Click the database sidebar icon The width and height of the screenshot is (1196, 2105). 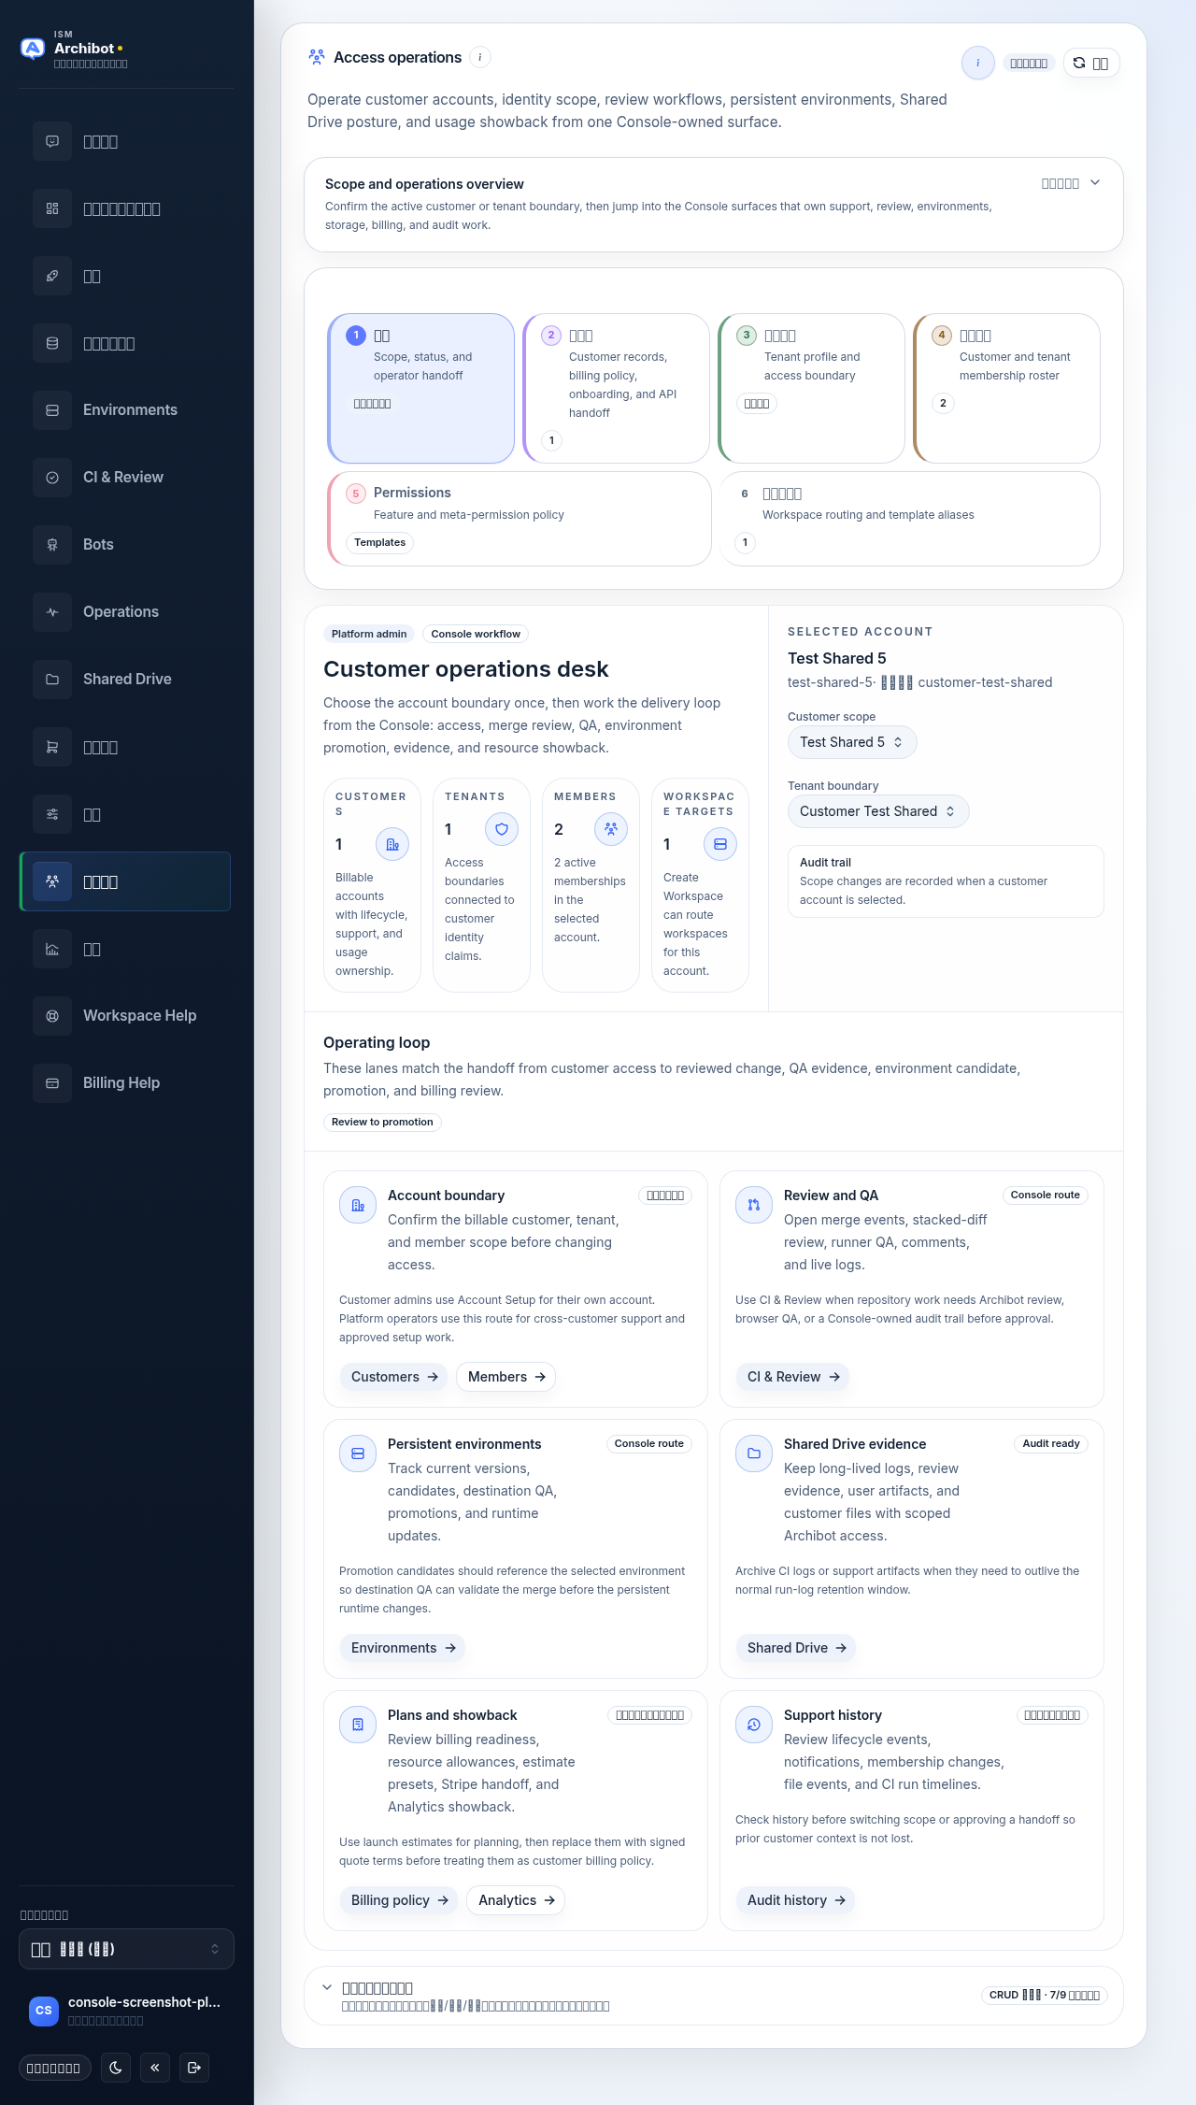52,343
